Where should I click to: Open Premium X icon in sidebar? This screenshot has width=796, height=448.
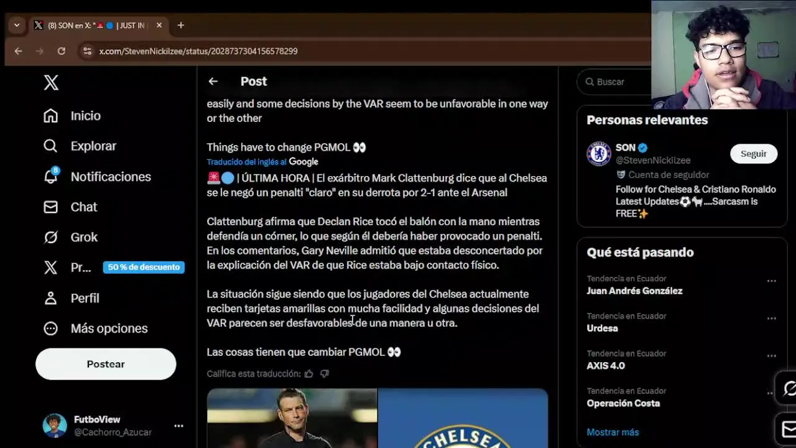(50, 268)
